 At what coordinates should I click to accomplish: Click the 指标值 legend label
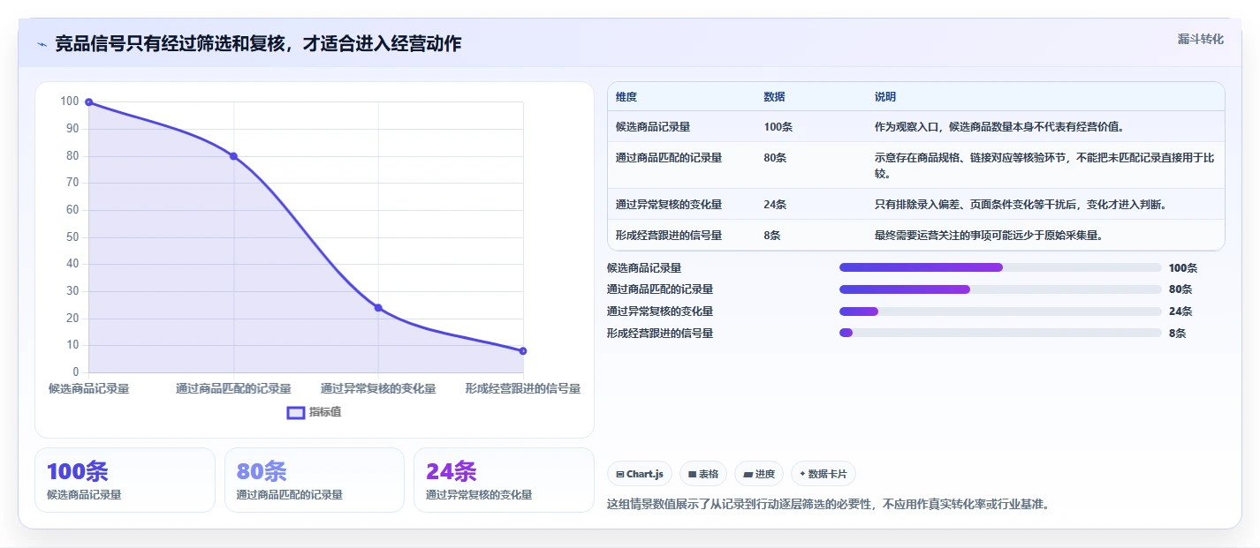(x=325, y=412)
